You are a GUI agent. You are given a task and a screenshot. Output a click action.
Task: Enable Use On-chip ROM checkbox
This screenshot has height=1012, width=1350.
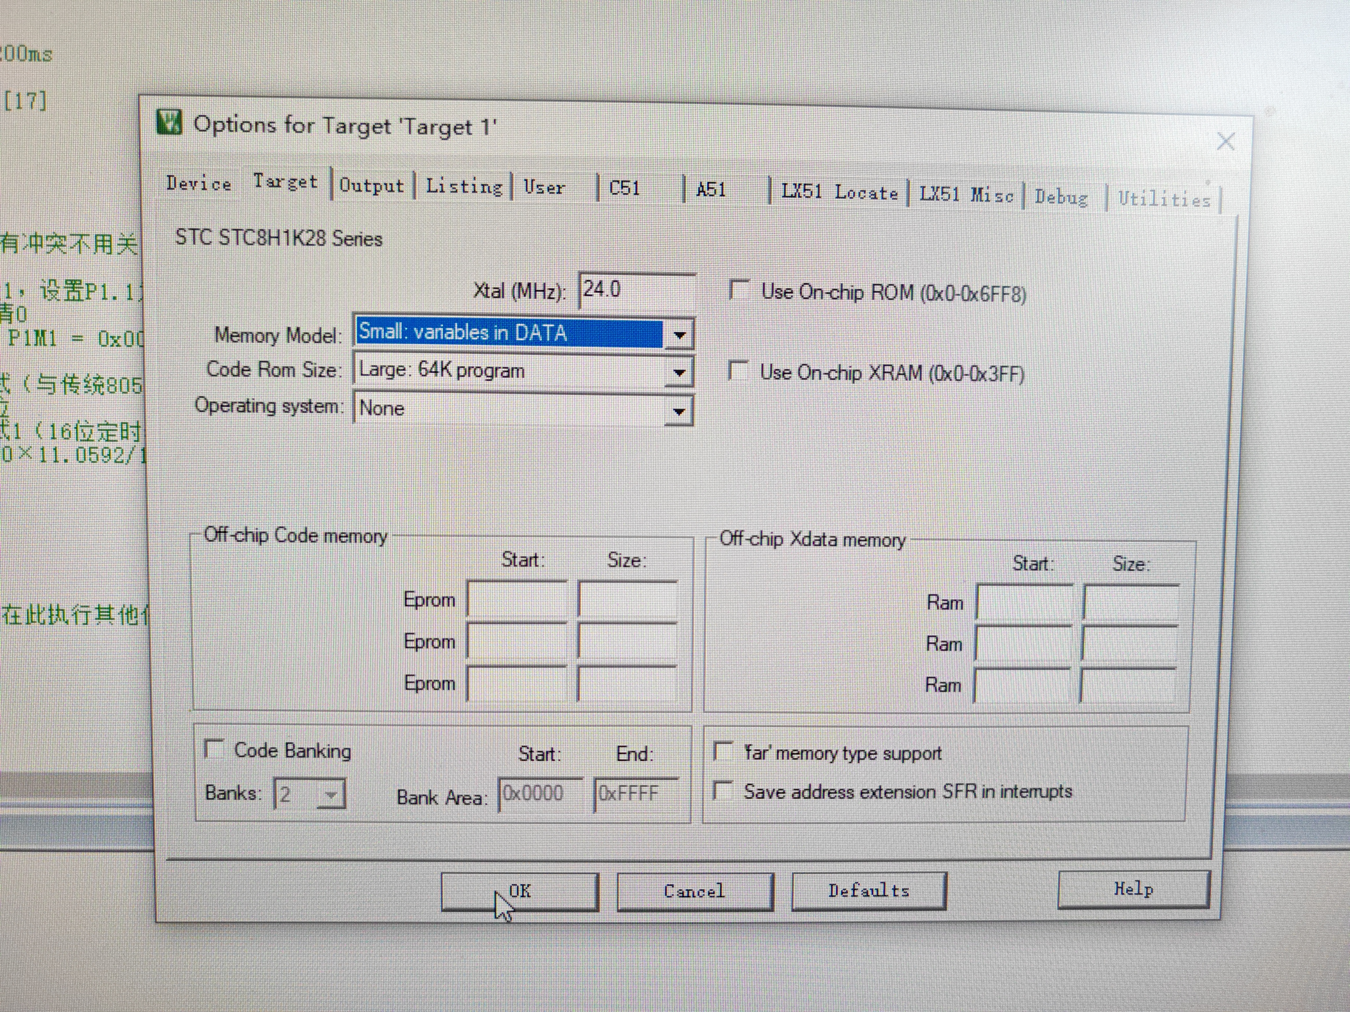click(x=739, y=290)
